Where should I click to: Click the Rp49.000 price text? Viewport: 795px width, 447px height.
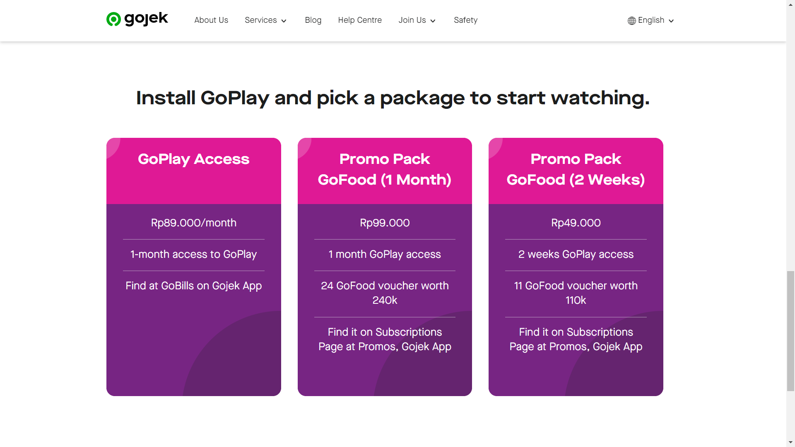(576, 223)
